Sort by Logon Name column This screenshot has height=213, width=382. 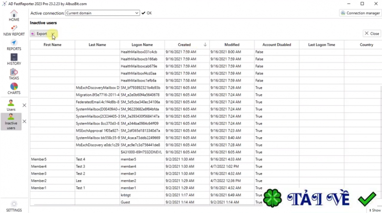point(142,45)
